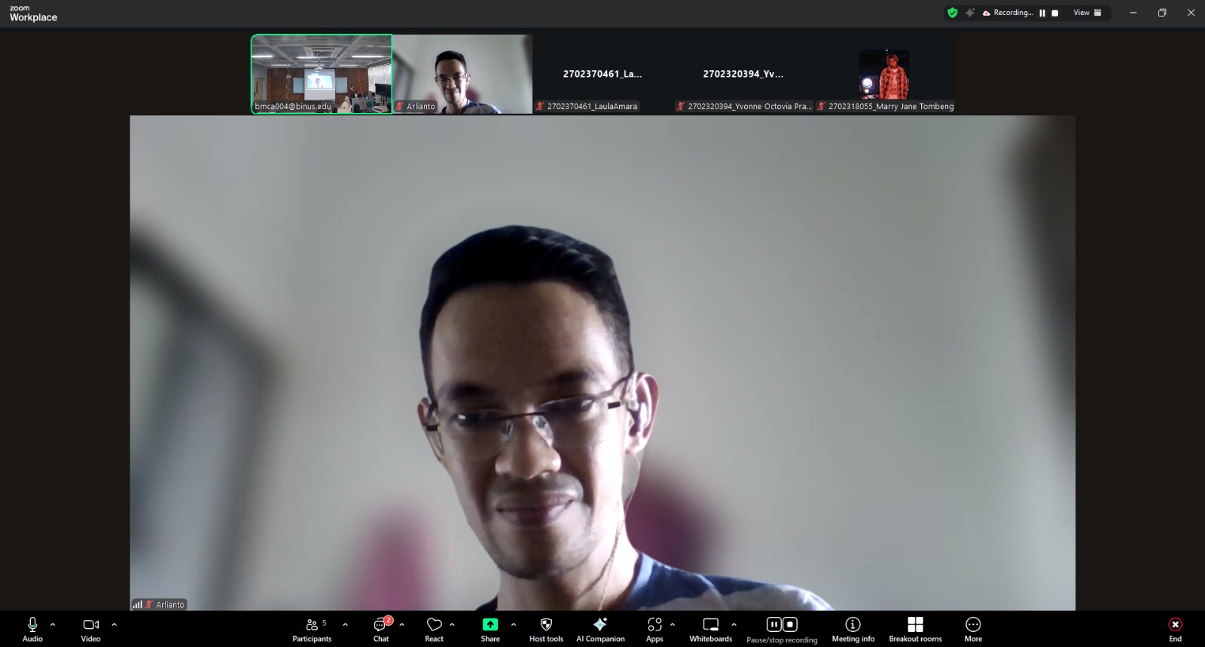Click the green Share screen icon
Viewport: 1205px width, 647px height.
pos(490,624)
